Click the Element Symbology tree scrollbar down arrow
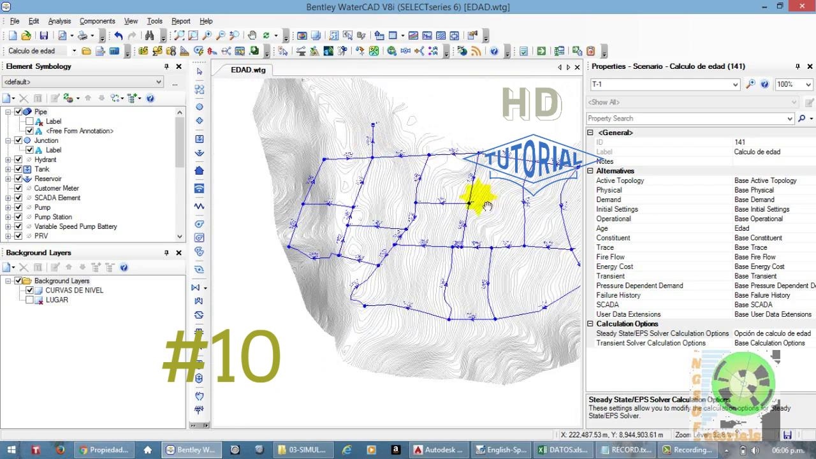 [179, 237]
